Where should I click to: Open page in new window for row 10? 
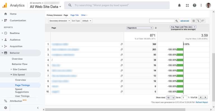click(121, 91)
